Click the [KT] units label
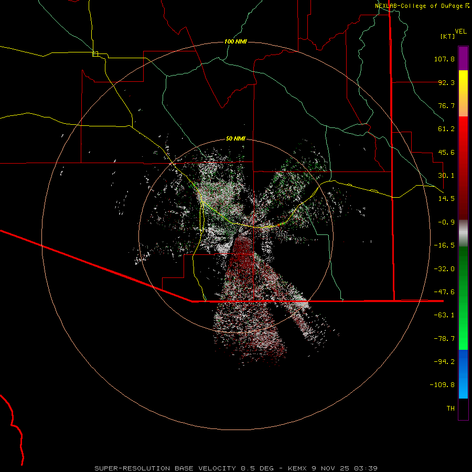472x472 pixels. pyautogui.click(x=448, y=36)
